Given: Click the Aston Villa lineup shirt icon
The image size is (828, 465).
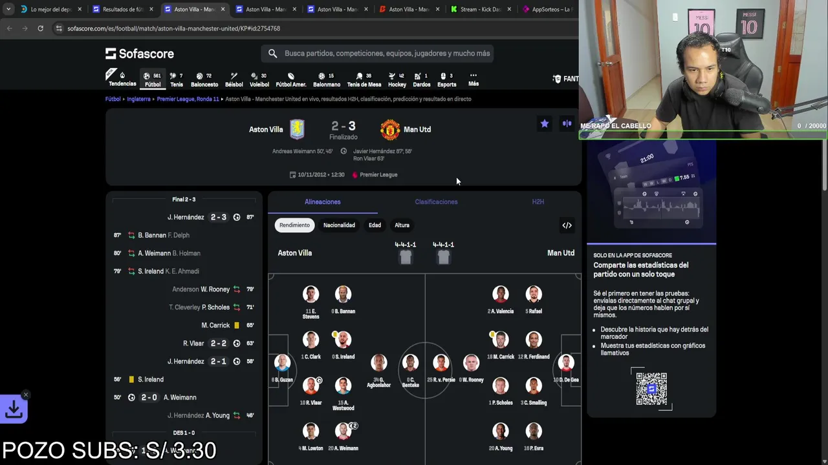Looking at the screenshot, I should [406, 258].
